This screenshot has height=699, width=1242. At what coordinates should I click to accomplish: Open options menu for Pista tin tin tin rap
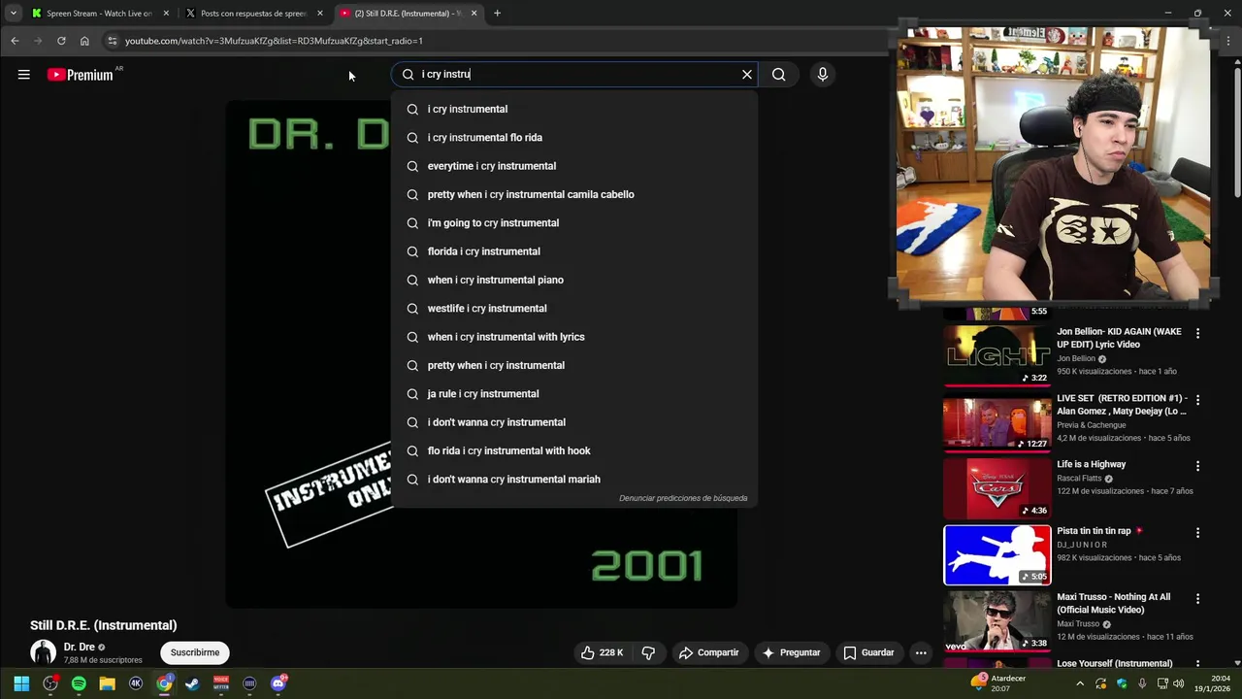click(x=1197, y=532)
